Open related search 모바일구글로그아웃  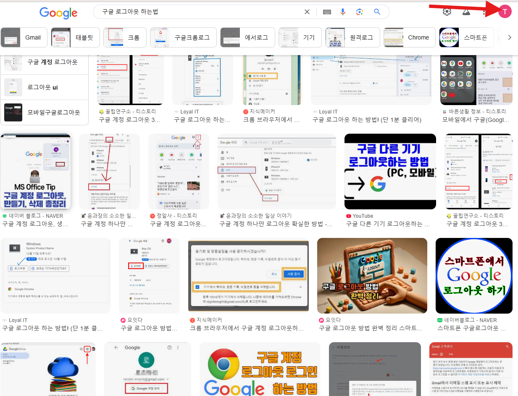tap(45, 112)
